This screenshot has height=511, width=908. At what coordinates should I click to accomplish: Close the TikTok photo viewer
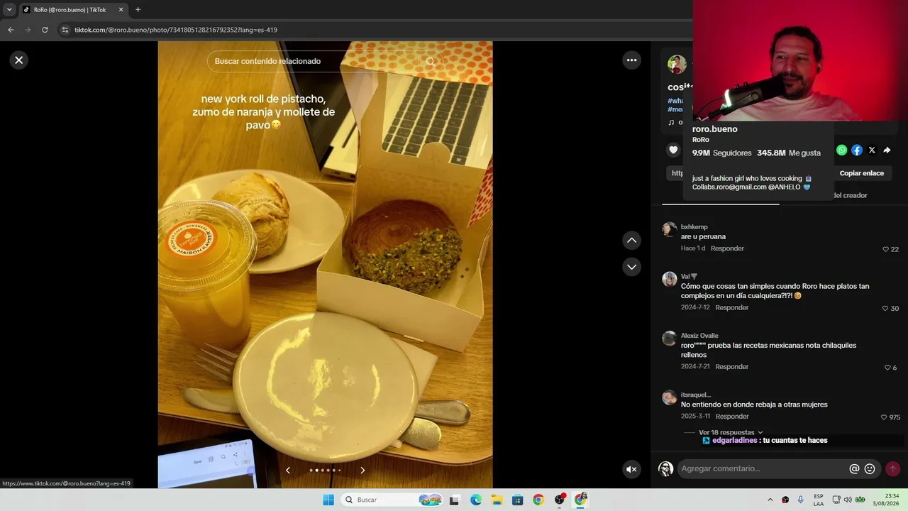19,60
